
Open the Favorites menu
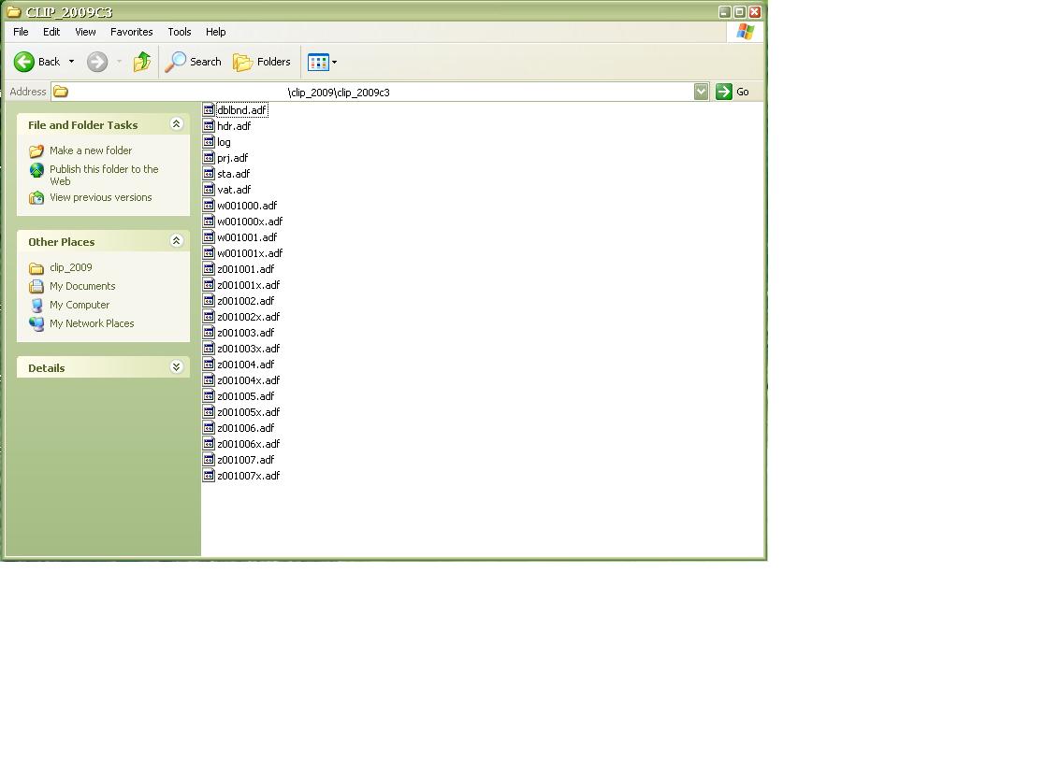[131, 32]
